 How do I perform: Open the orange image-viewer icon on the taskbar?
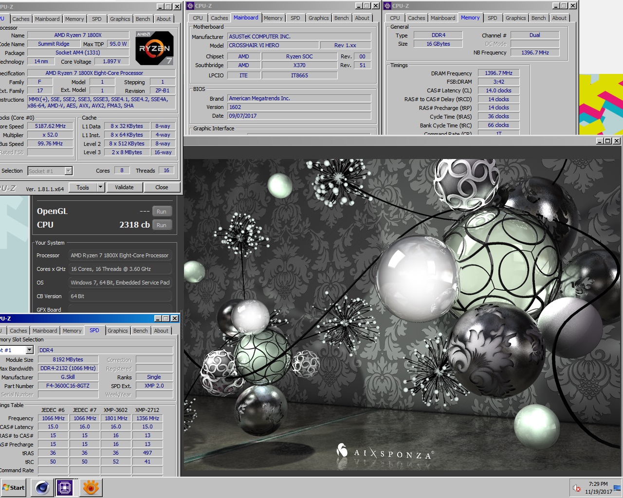point(91,487)
